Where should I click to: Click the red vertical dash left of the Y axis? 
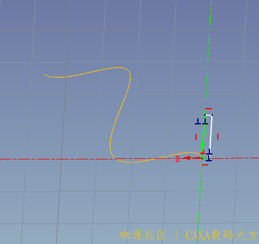(196, 137)
